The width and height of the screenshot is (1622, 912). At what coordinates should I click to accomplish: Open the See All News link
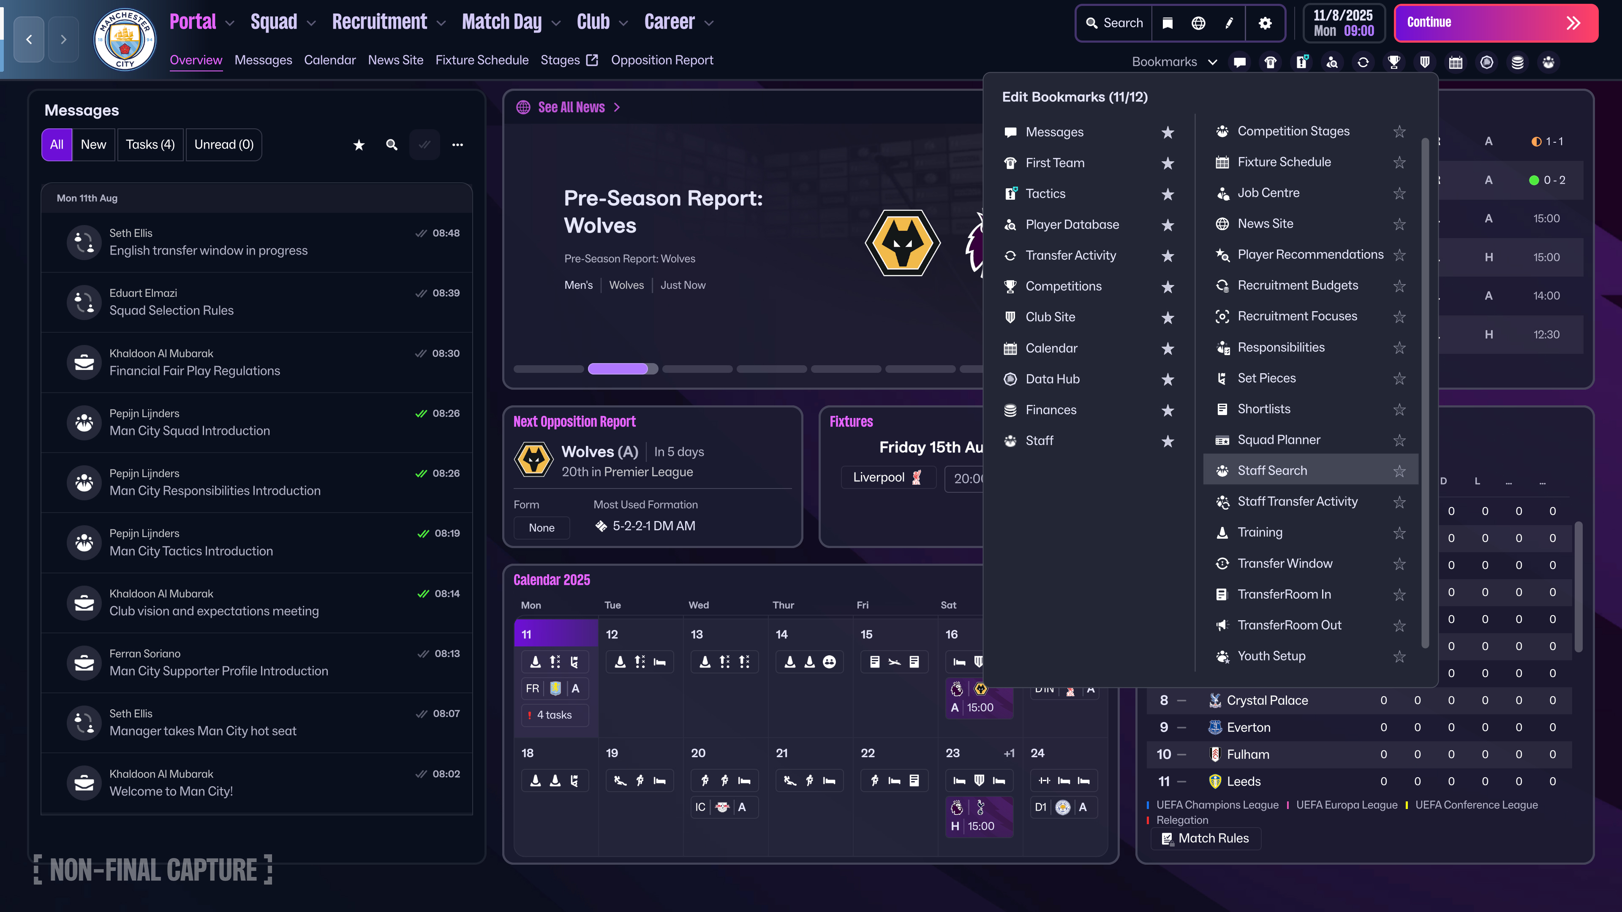[571, 108]
